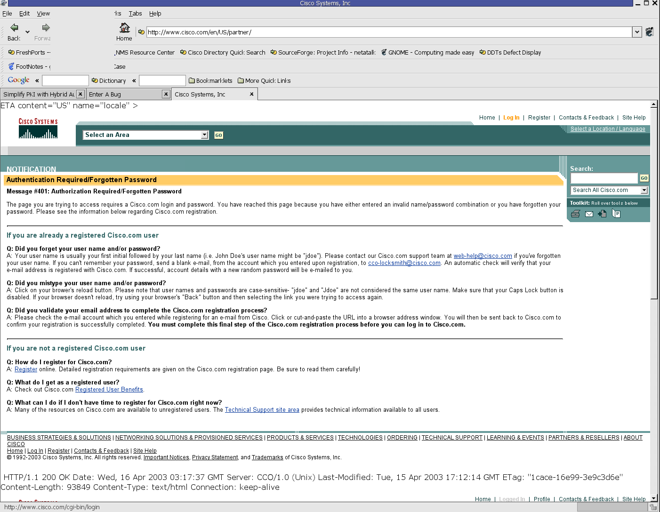Viewport: 660px width, 512px height.
Task: Open top Contacts & Feedback link
Action: pos(586,118)
